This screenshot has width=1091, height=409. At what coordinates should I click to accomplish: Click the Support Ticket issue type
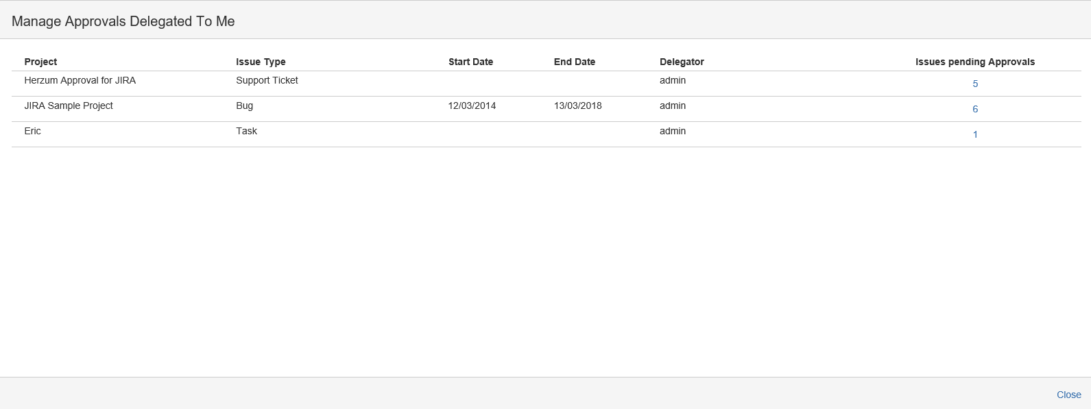pos(267,80)
